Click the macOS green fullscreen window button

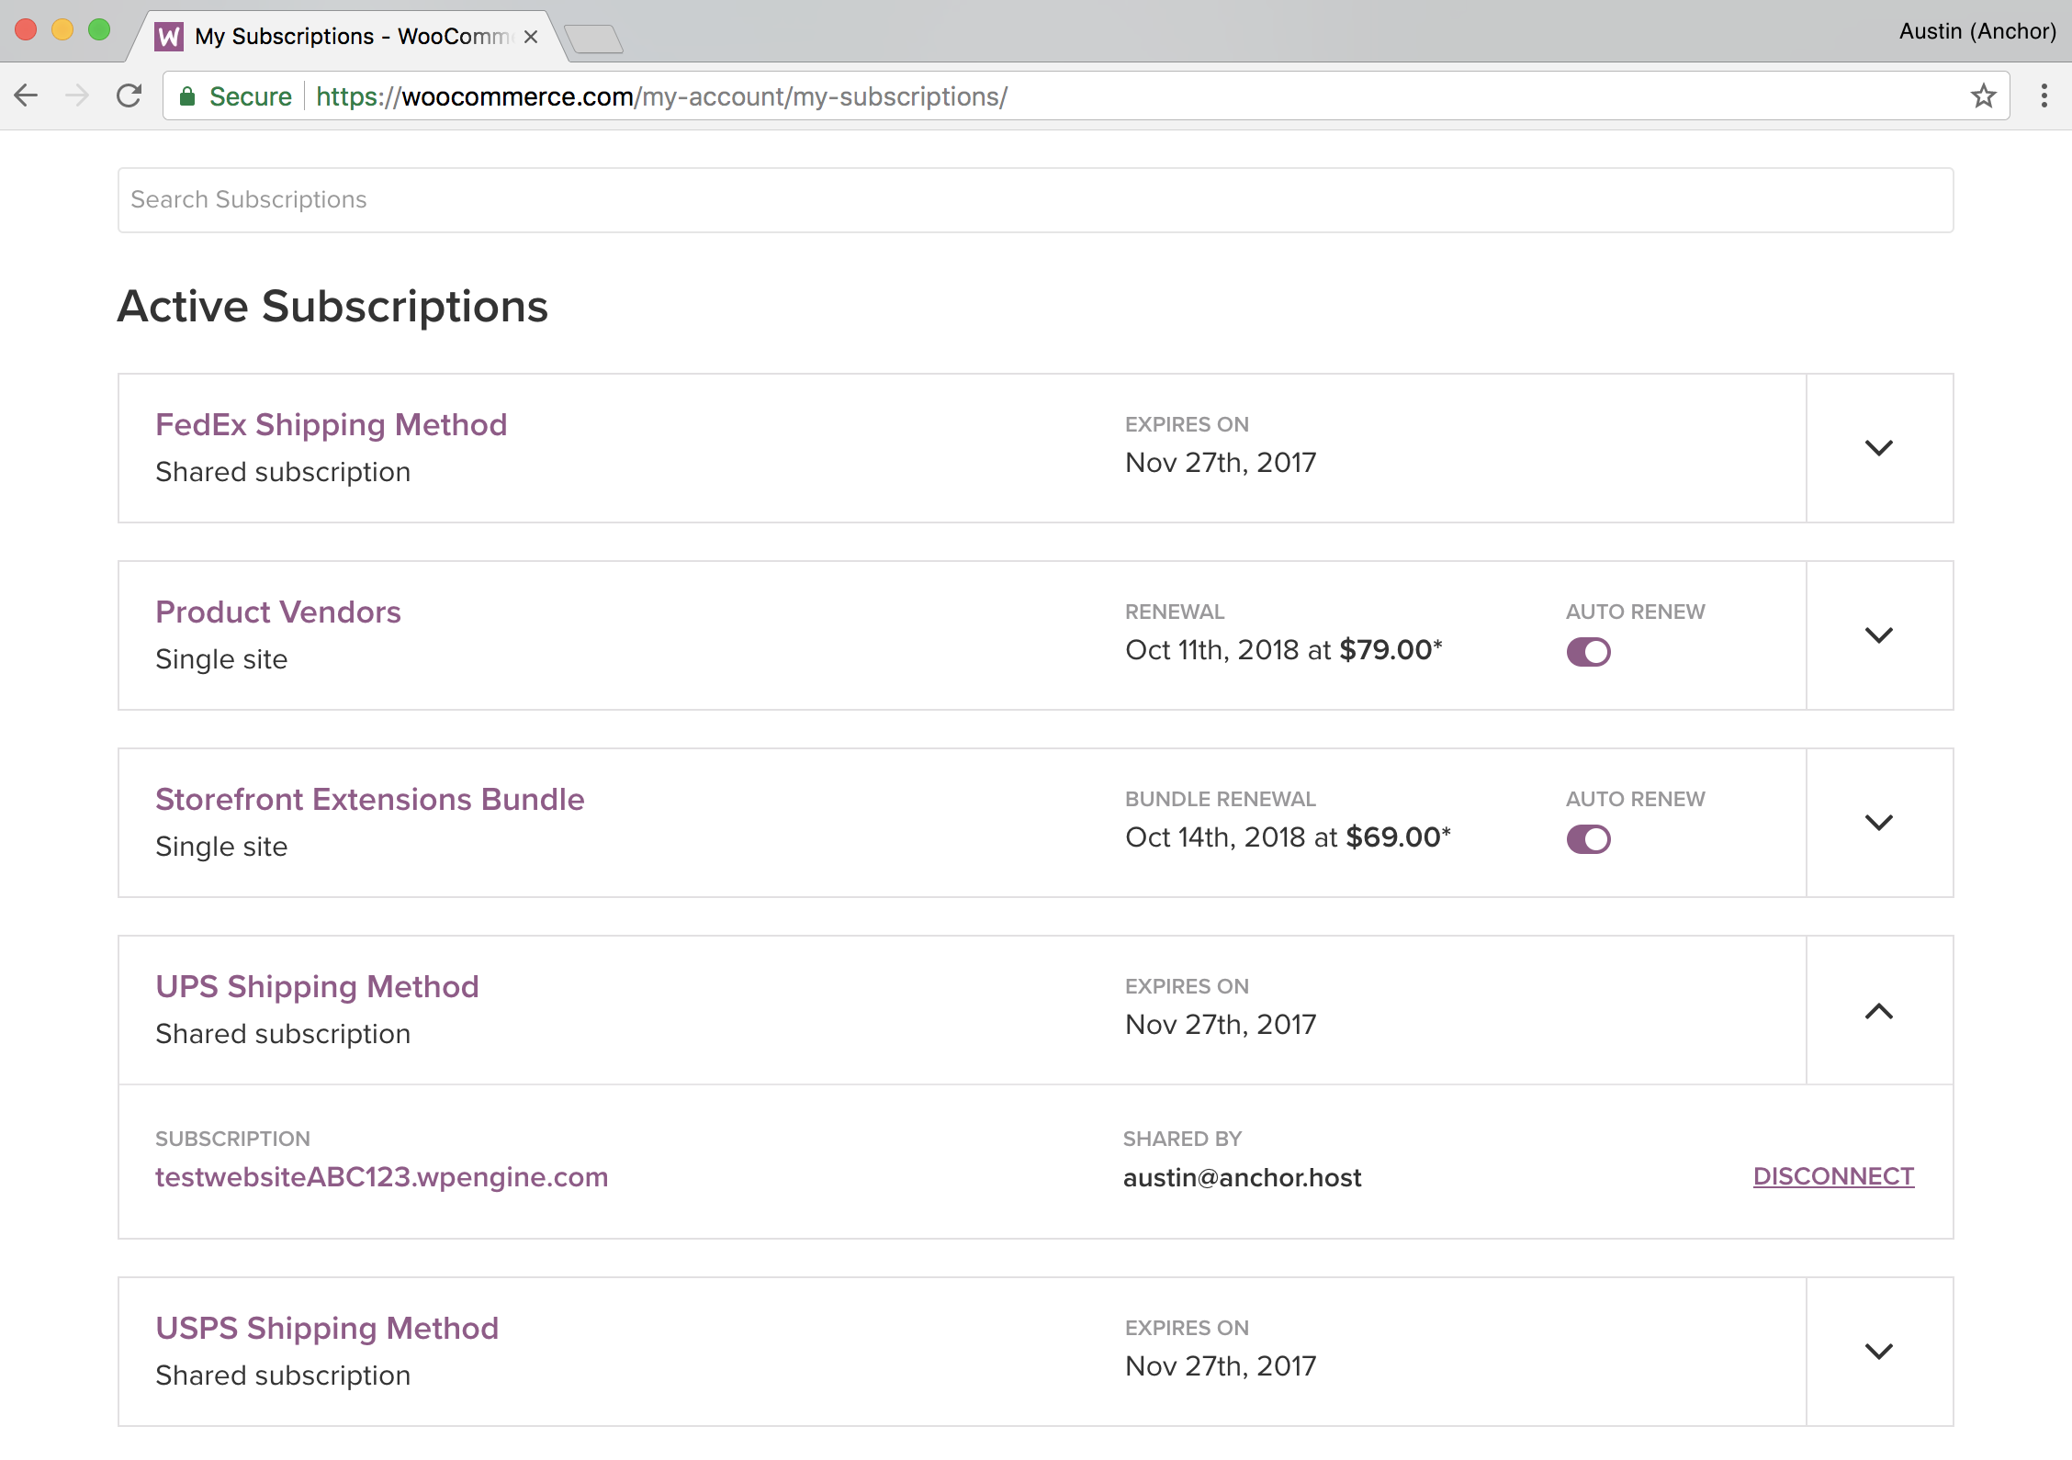pos(98,29)
